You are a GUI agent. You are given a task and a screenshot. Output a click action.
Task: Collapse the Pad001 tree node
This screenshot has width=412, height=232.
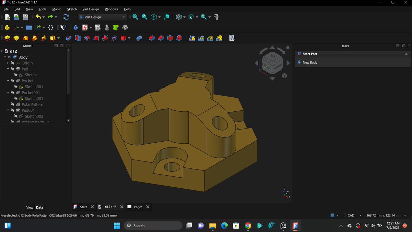pos(8,110)
